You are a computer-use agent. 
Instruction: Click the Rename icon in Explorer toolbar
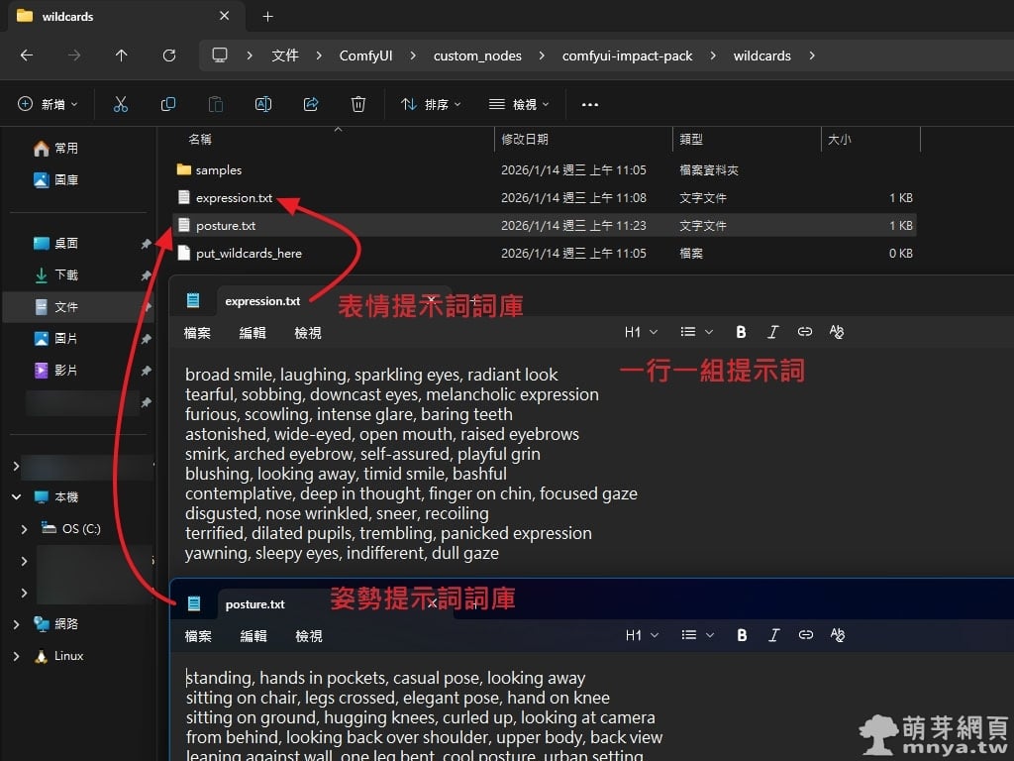click(x=263, y=104)
